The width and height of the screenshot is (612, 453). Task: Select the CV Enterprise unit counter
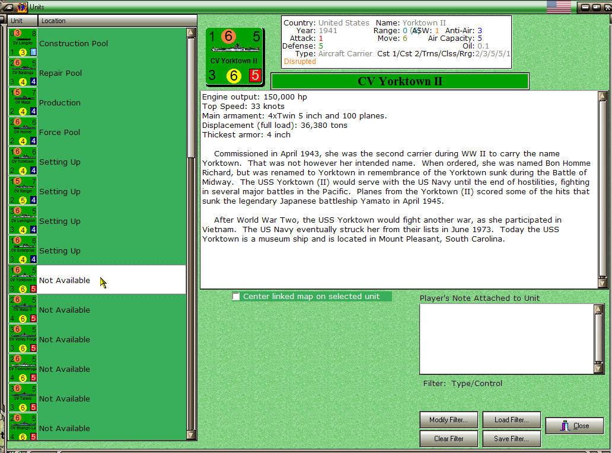(x=23, y=250)
